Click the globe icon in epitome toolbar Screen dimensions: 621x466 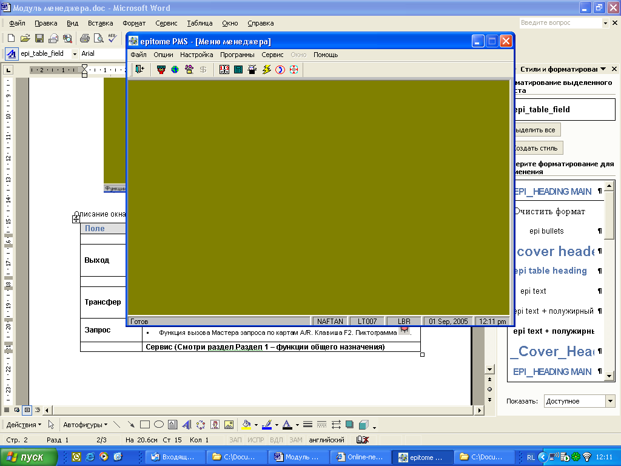[175, 70]
